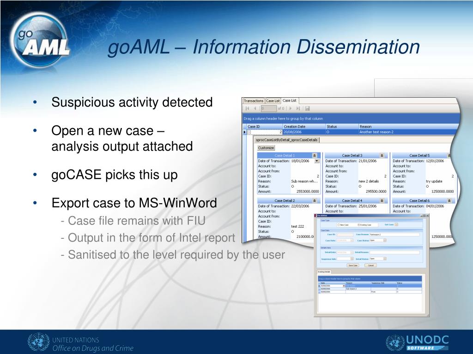Screen dimensions: 473x354
Task: Collapse the Case Detail 4 card chevron
Action: pos(382,201)
